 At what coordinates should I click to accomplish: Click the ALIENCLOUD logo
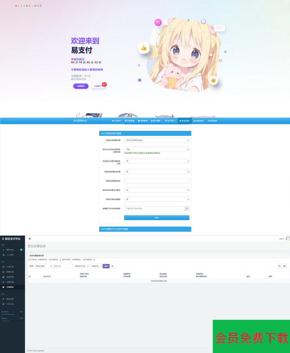pyautogui.click(x=28, y=6)
